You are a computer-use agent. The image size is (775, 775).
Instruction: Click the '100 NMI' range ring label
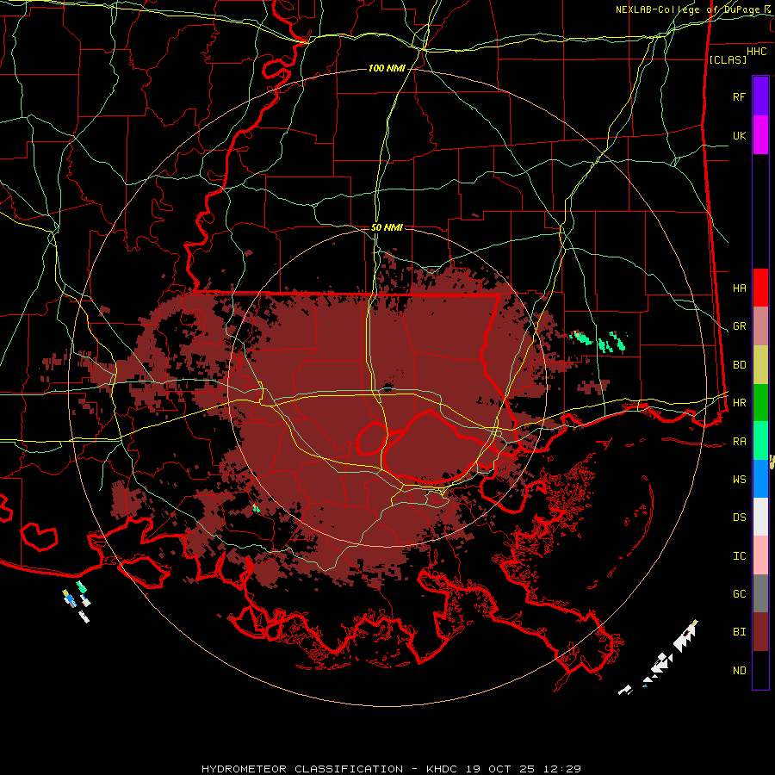[x=387, y=68]
